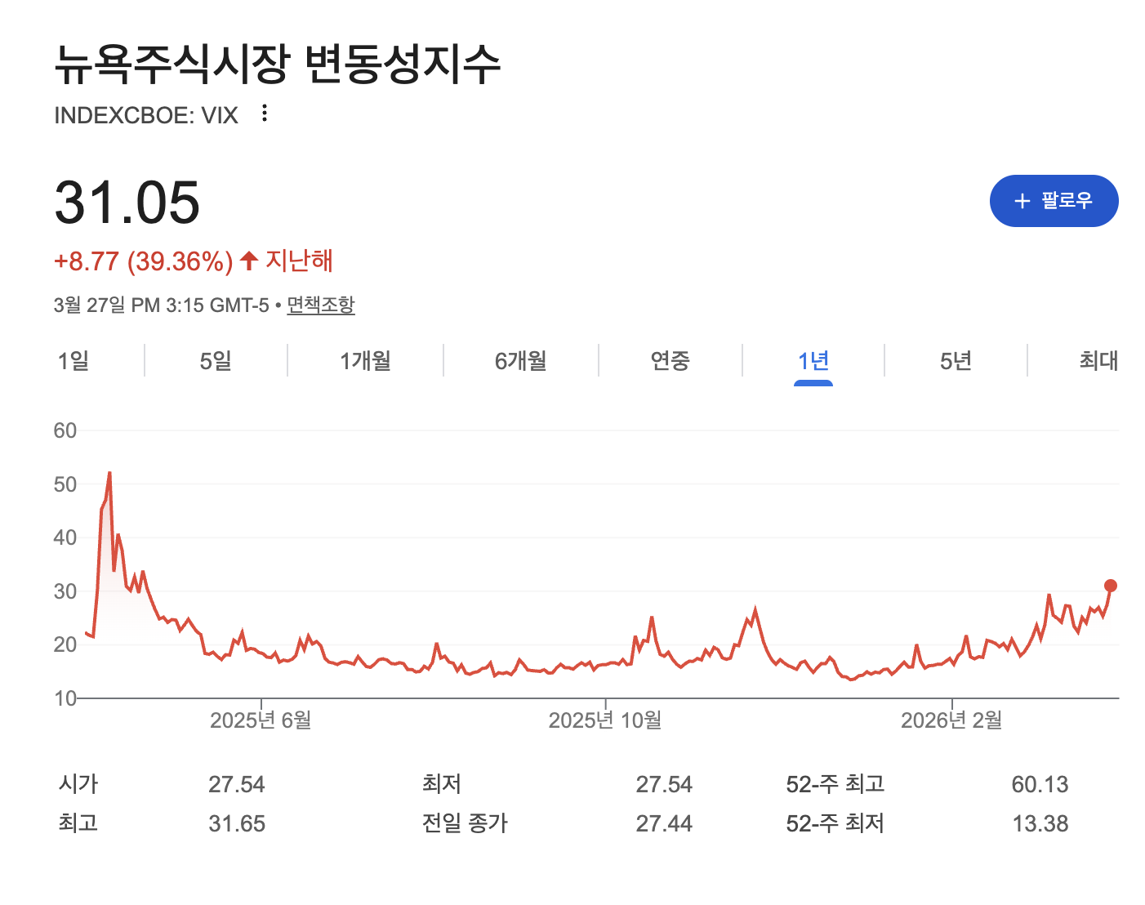The width and height of the screenshot is (1145, 905).
Task: Open the 5년 chart range
Action: (x=956, y=360)
